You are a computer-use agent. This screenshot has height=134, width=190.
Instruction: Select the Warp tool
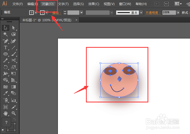point(6,74)
